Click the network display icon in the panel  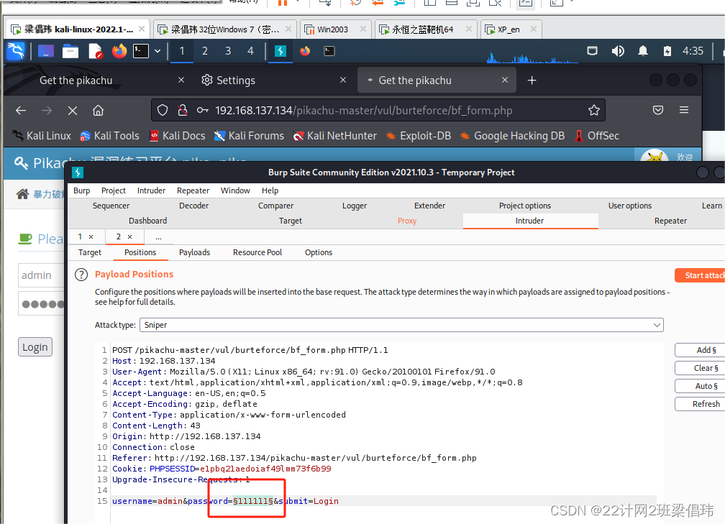click(x=593, y=51)
